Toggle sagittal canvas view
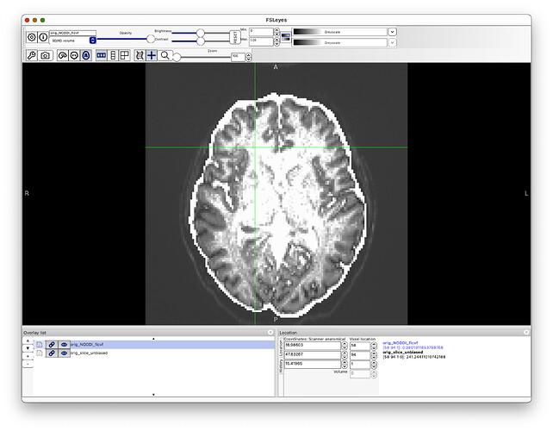 62,55
